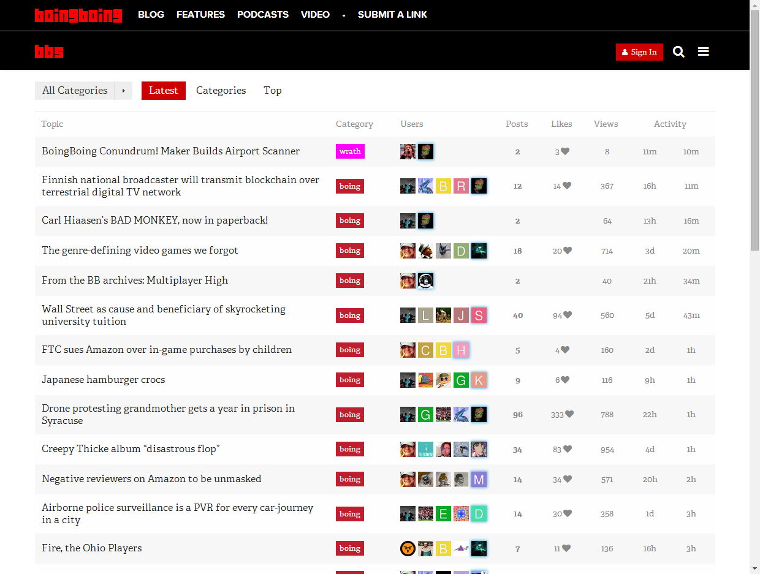
Task: Click teal D avatar in Airborne surveillance row
Action: (x=479, y=514)
